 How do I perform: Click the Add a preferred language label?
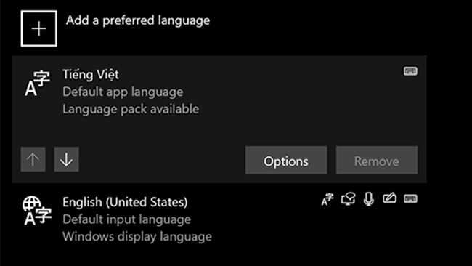[138, 20]
